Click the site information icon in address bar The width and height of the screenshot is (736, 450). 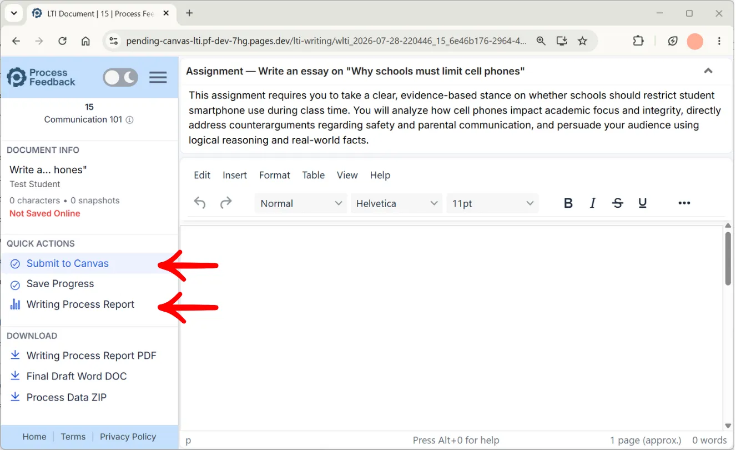point(114,41)
